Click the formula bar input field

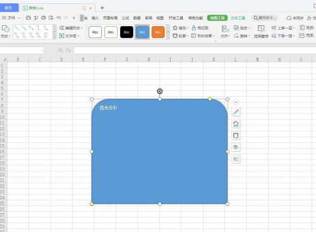pos(195,50)
